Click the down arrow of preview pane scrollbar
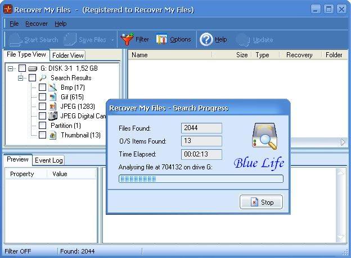 click(341, 238)
